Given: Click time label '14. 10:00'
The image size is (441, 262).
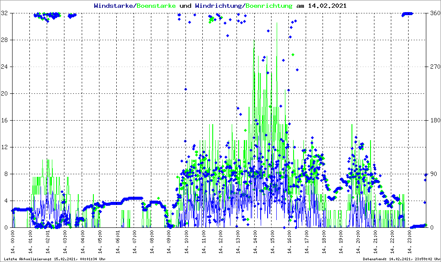Looking at the screenshot, I should (185, 242).
